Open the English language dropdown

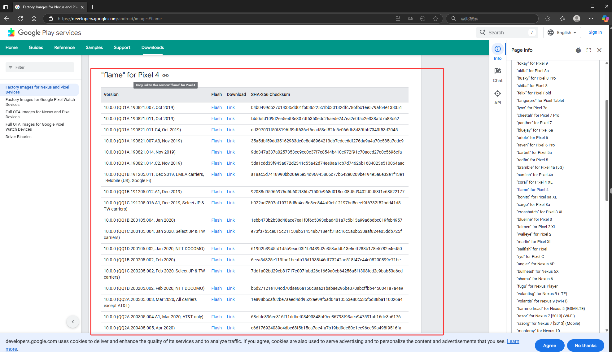point(562,33)
